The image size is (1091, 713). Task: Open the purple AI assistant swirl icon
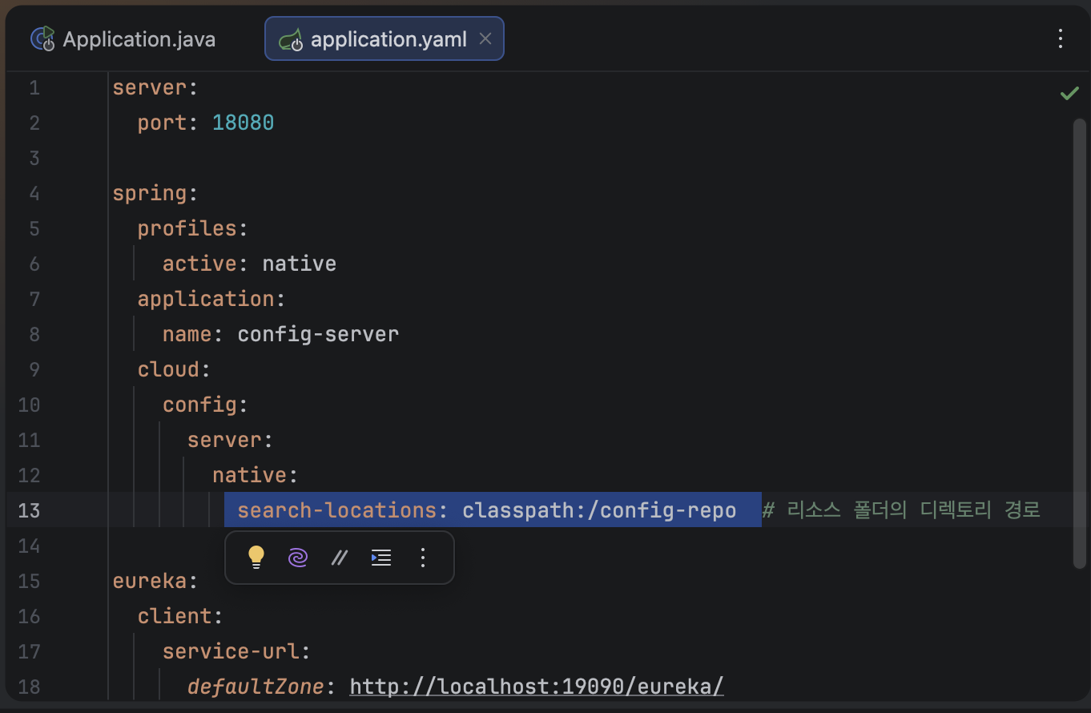click(x=298, y=558)
